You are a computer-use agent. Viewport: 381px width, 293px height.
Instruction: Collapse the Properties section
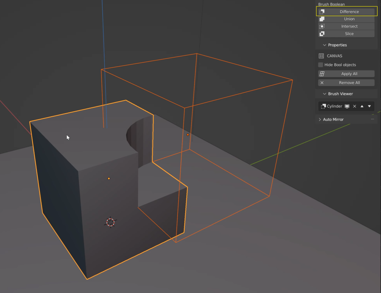325,45
